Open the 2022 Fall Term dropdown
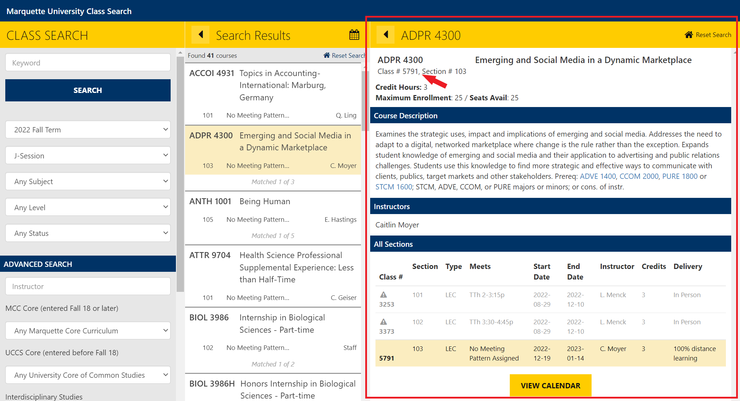Screen dimensions: 740x401 [88, 130]
